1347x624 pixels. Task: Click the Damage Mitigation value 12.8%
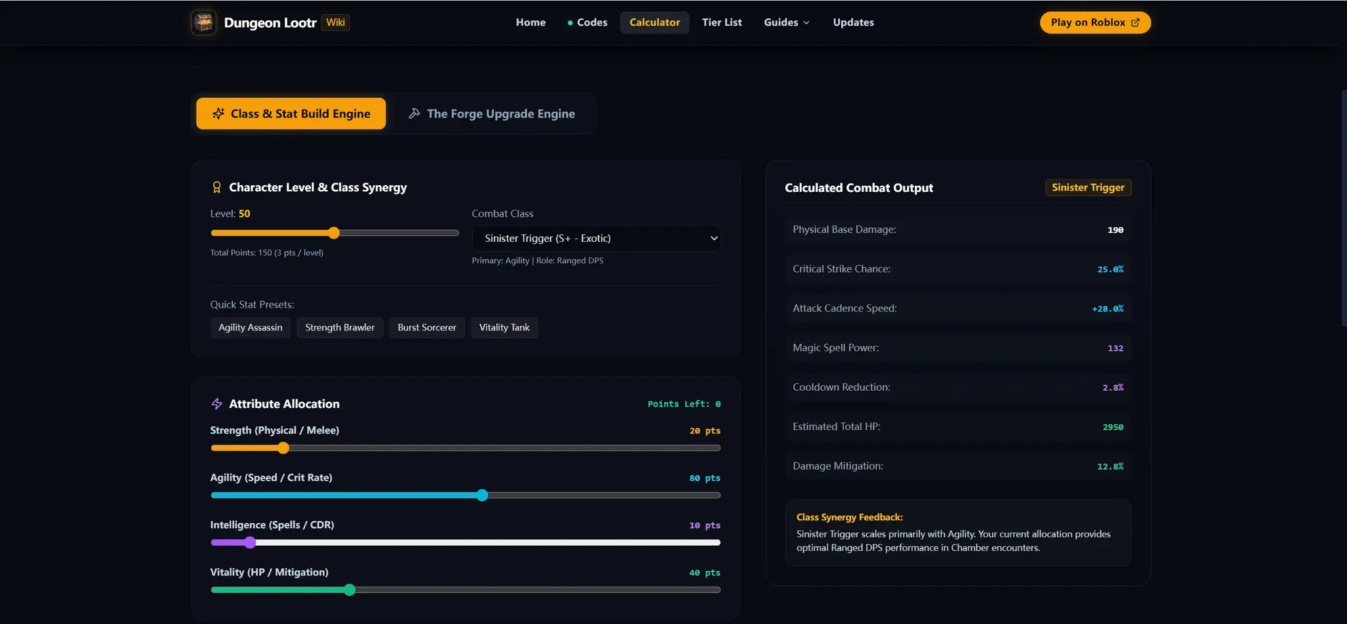(x=1110, y=466)
